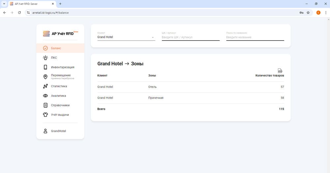Open the Справочники menu label
This screenshot has height=173, width=330.
pos(60,105)
